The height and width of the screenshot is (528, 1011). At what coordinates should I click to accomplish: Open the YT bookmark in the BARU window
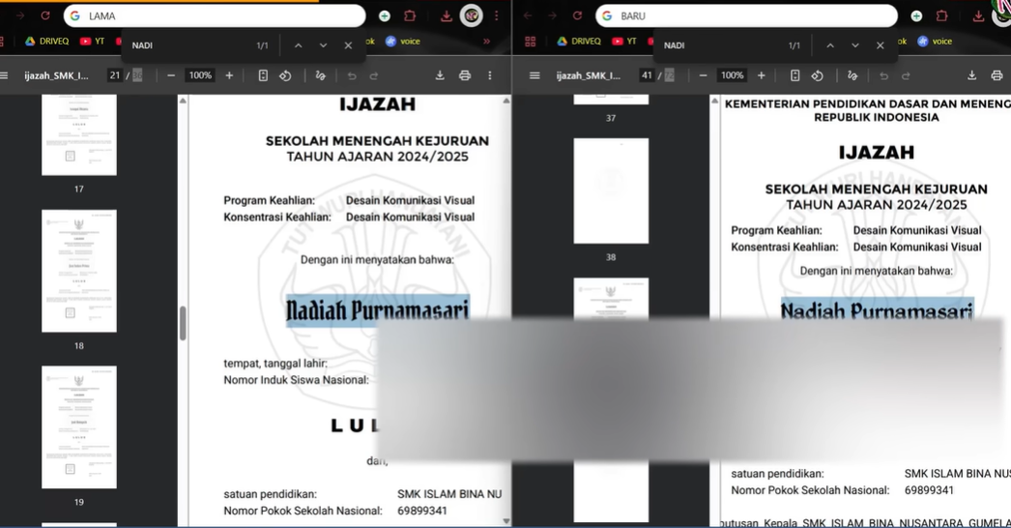click(x=624, y=41)
